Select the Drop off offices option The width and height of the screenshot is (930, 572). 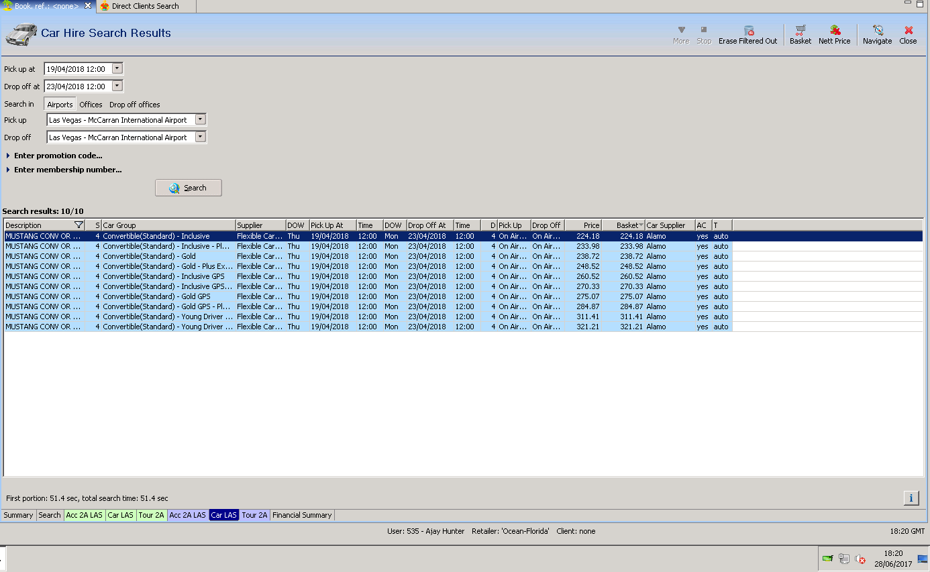pos(134,105)
